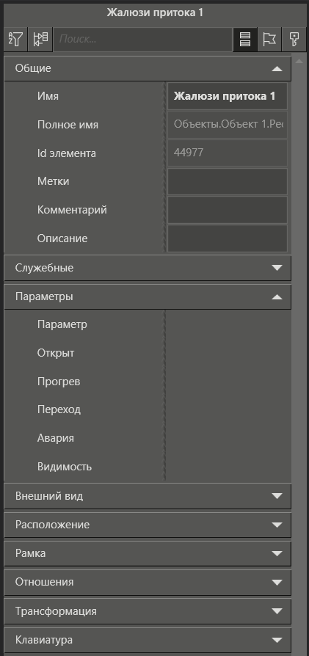309x656 pixels.
Task: Focus the Поиск search field
Action: (142, 40)
